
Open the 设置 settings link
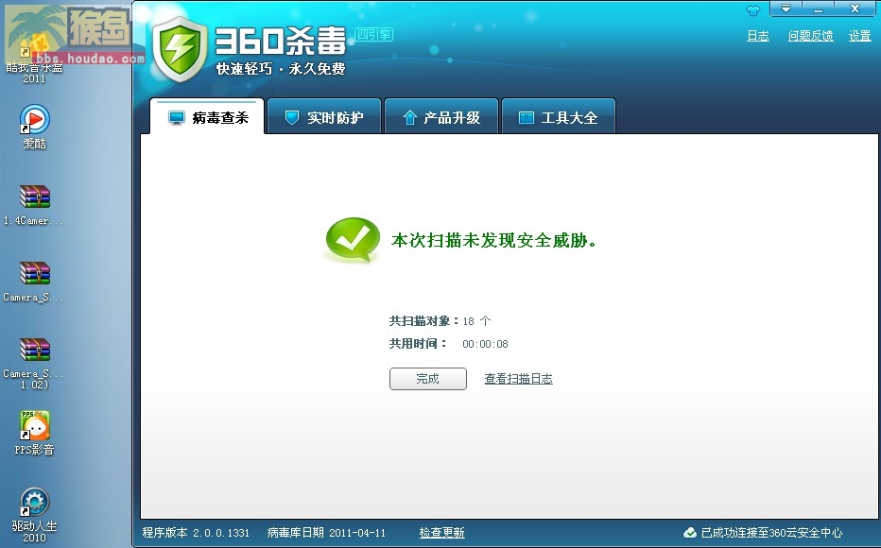click(859, 36)
